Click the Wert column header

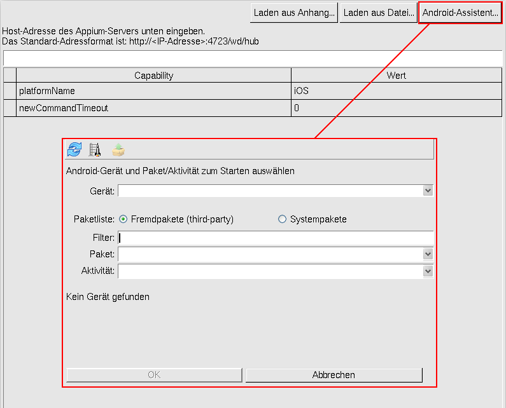397,76
